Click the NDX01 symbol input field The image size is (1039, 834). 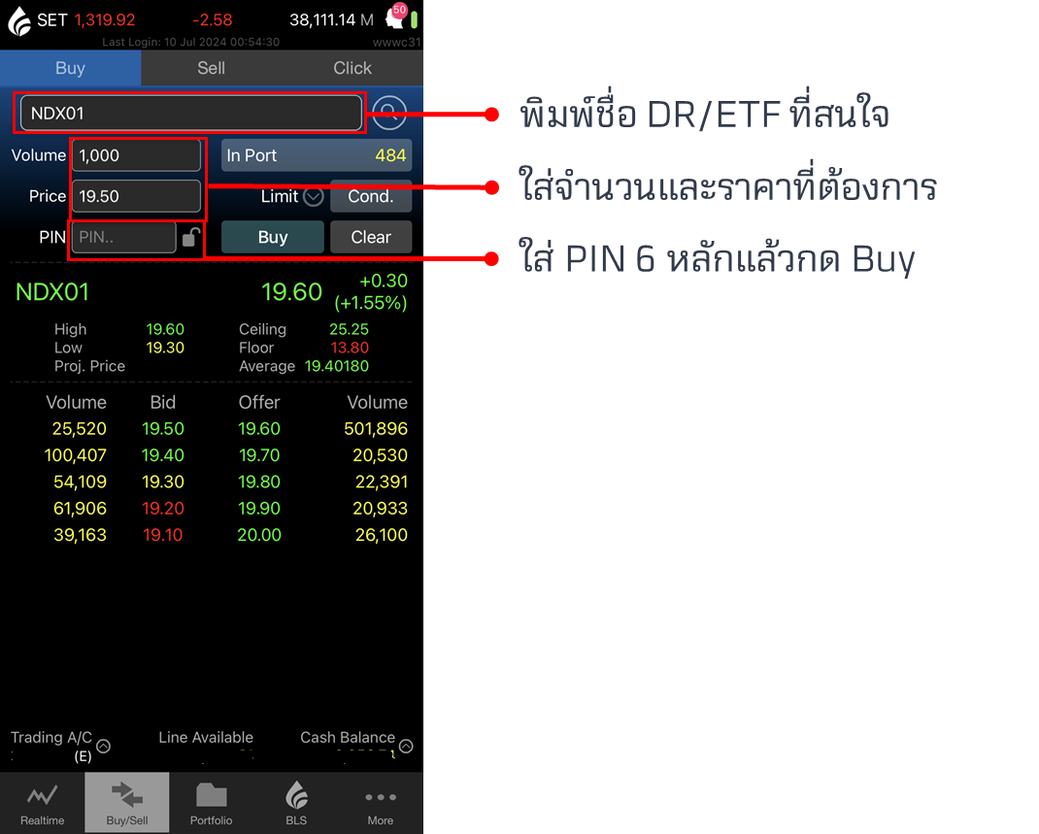tap(190, 114)
